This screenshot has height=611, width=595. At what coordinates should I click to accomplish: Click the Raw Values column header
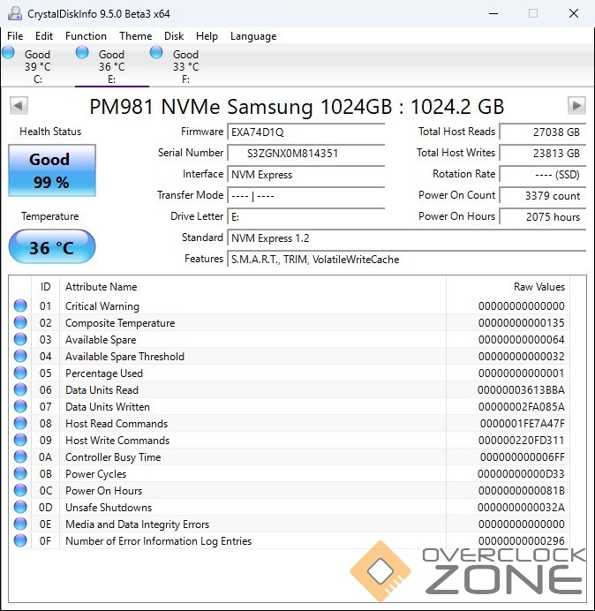click(508, 287)
